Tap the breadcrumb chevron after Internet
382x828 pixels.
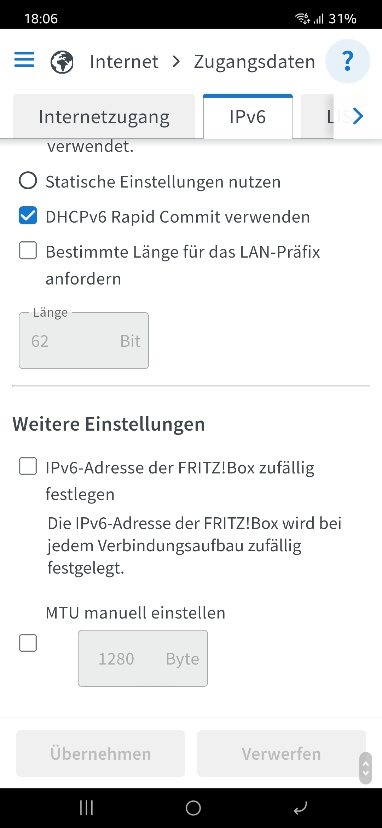coord(176,62)
